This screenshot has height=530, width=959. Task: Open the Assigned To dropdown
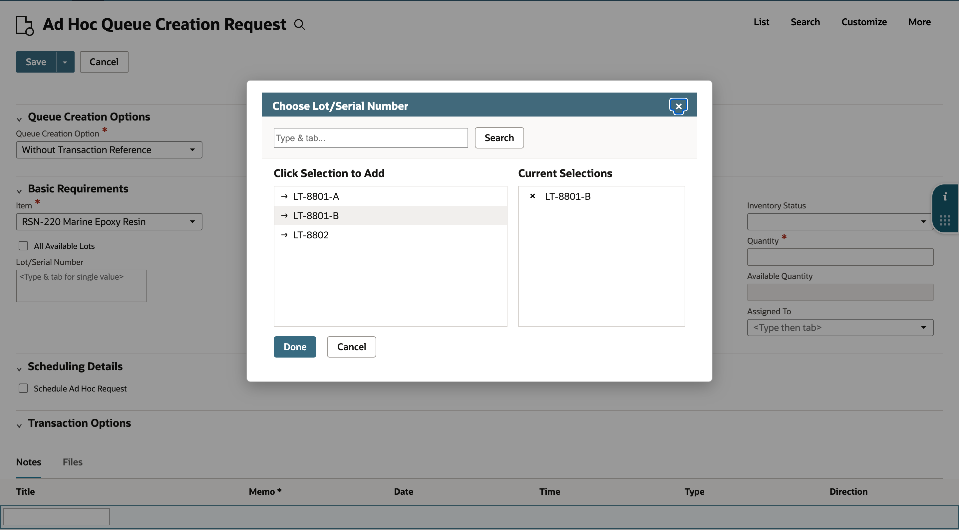pyautogui.click(x=840, y=328)
